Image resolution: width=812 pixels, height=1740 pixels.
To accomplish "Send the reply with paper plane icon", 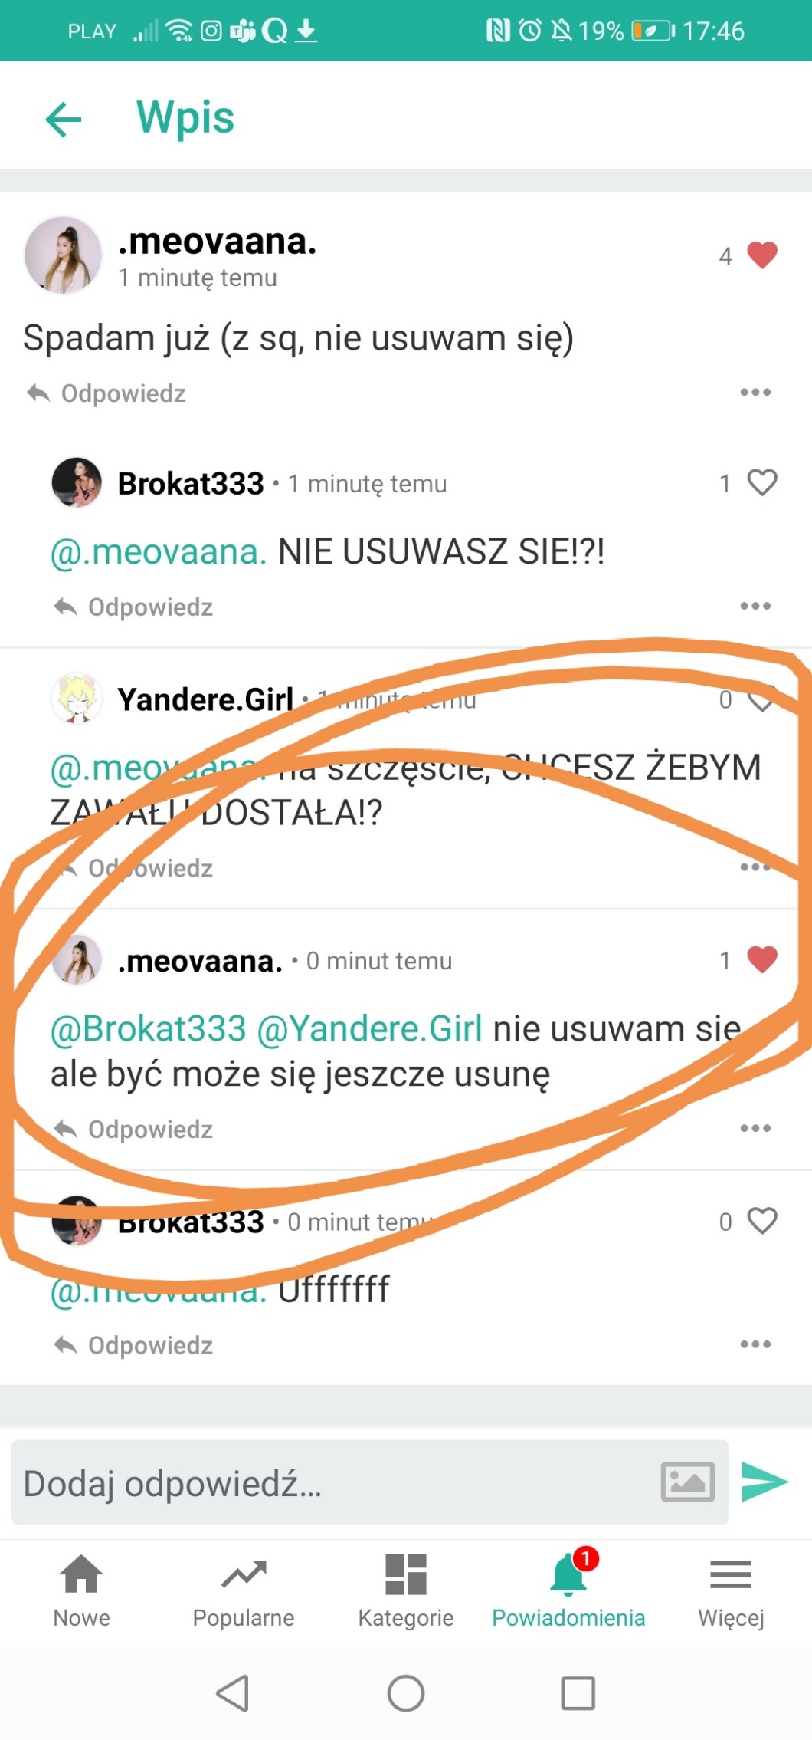I will [765, 1482].
